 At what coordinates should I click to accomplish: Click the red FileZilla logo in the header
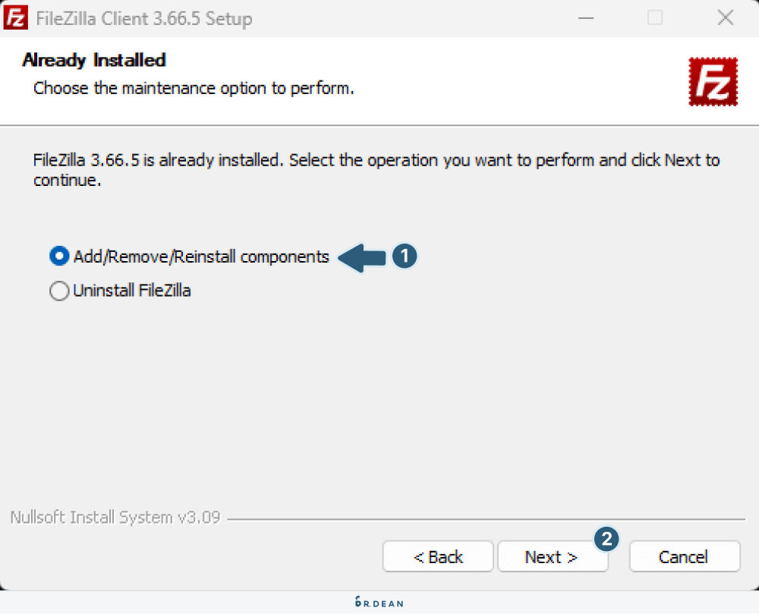pyautogui.click(x=713, y=81)
